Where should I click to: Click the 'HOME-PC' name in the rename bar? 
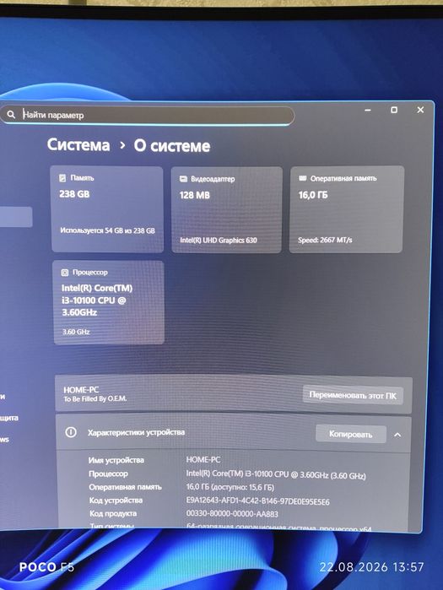pyautogui.click(x=81, y=390)
